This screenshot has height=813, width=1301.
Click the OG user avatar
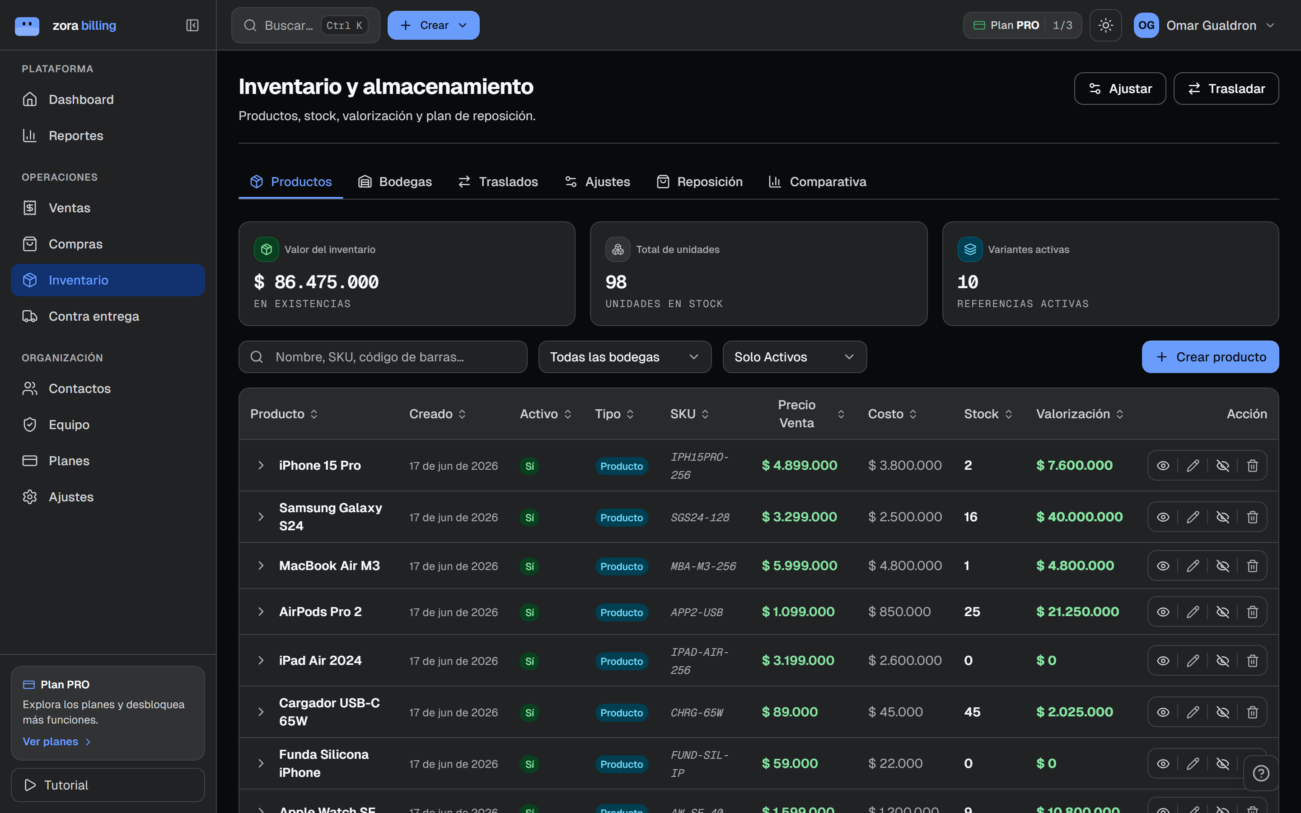1146,25
